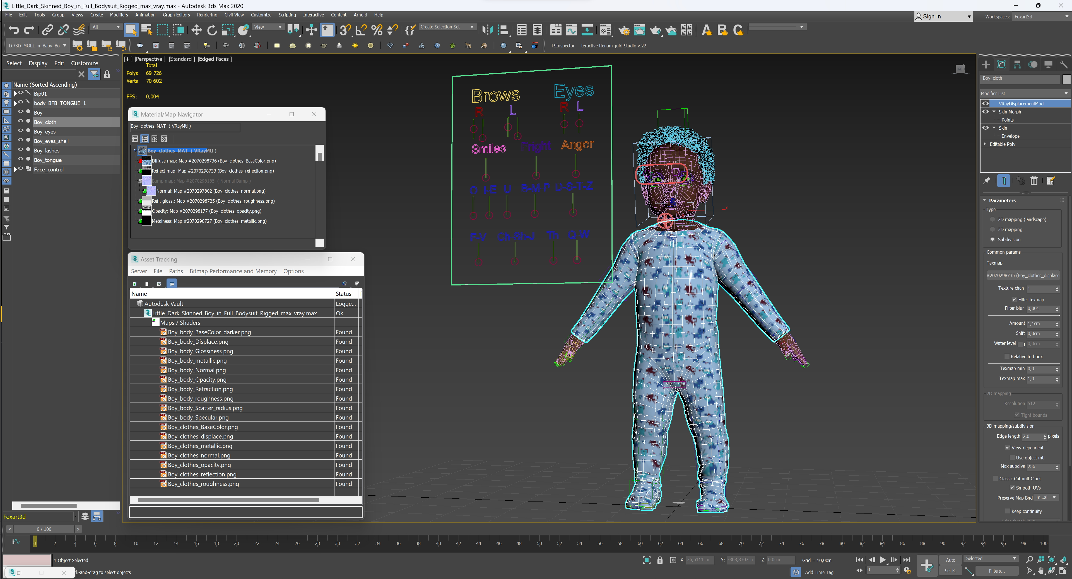Toggle Selection Lock padlock in status bar

tap(660, 560)
